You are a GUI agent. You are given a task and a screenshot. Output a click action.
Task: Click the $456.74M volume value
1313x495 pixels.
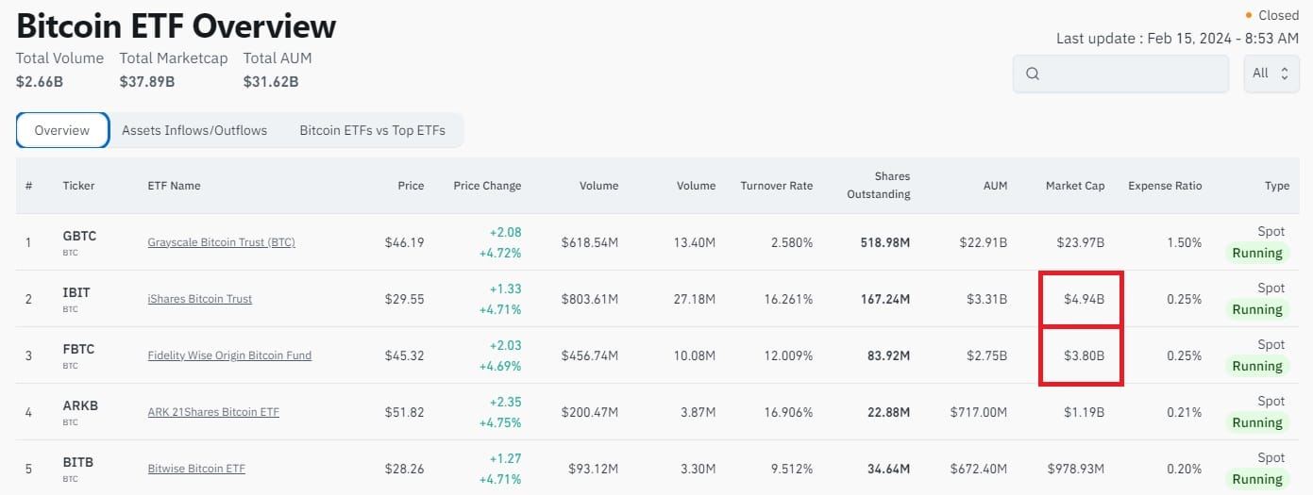point(590,355)
